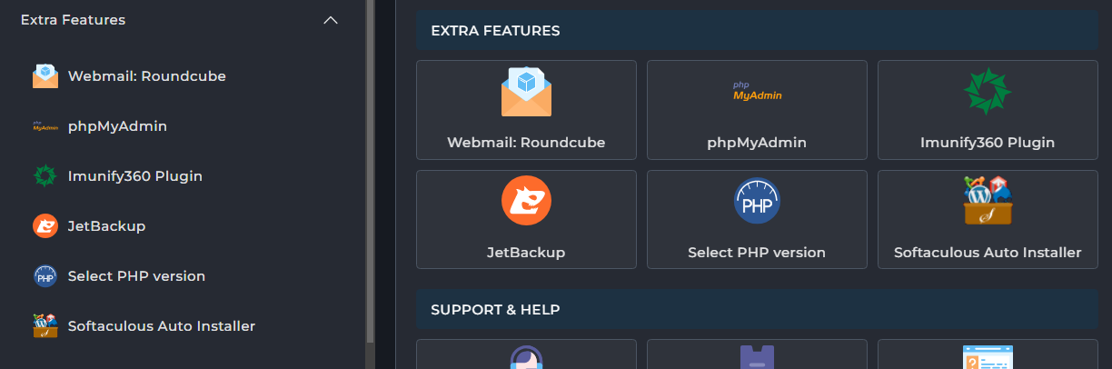
Task: Open the Select PHP version card label
Action: point(757,253)
